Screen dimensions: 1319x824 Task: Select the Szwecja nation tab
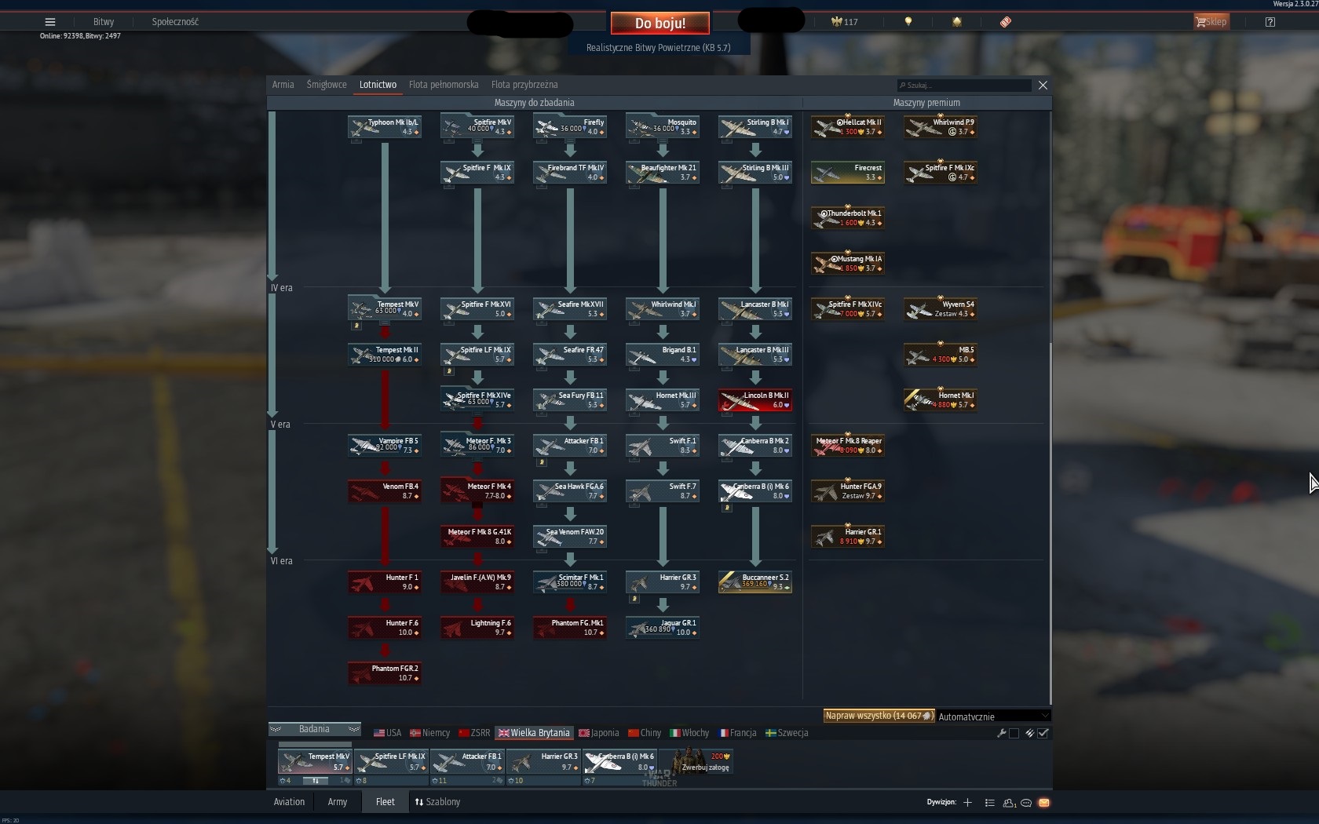pyautogui.click(x=787, y=733)
